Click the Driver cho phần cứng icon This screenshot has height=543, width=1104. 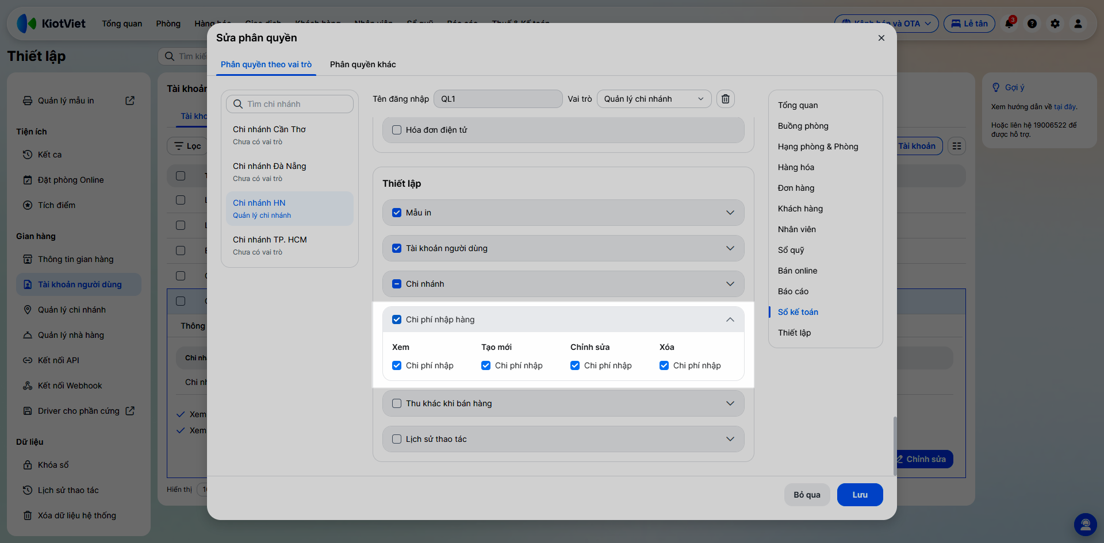(x=28, y=411)
